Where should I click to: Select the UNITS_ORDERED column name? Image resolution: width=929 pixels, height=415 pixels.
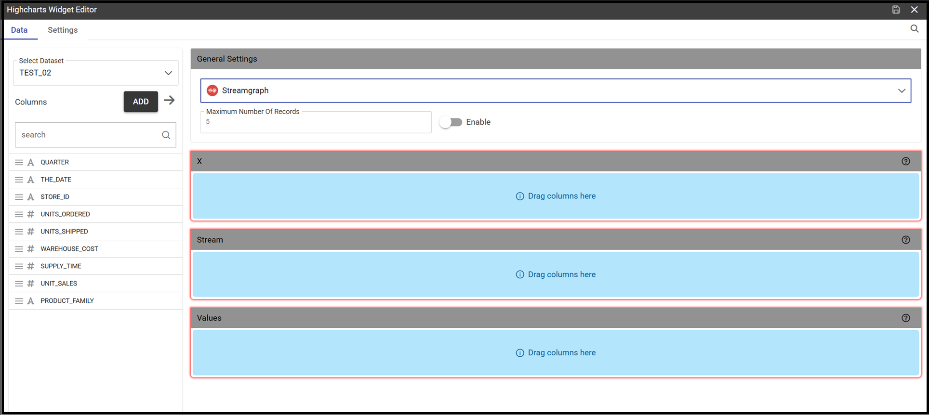point(65,214)
